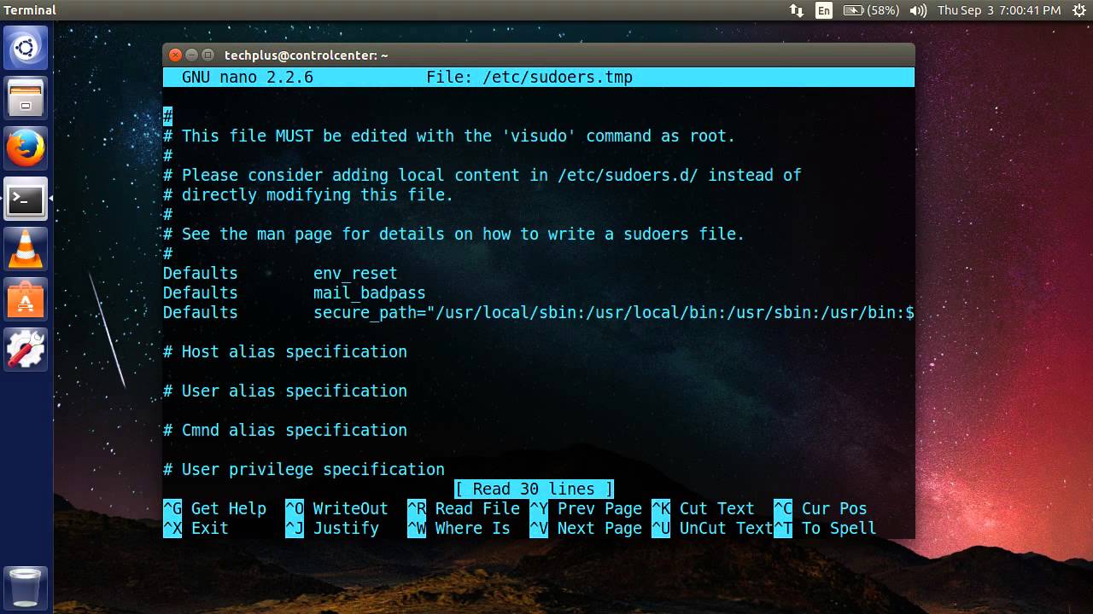The height and width of the screenshot is (614, 1093).
Task: Click the ^G Get Help shortcut
Action: coord(215,509)
